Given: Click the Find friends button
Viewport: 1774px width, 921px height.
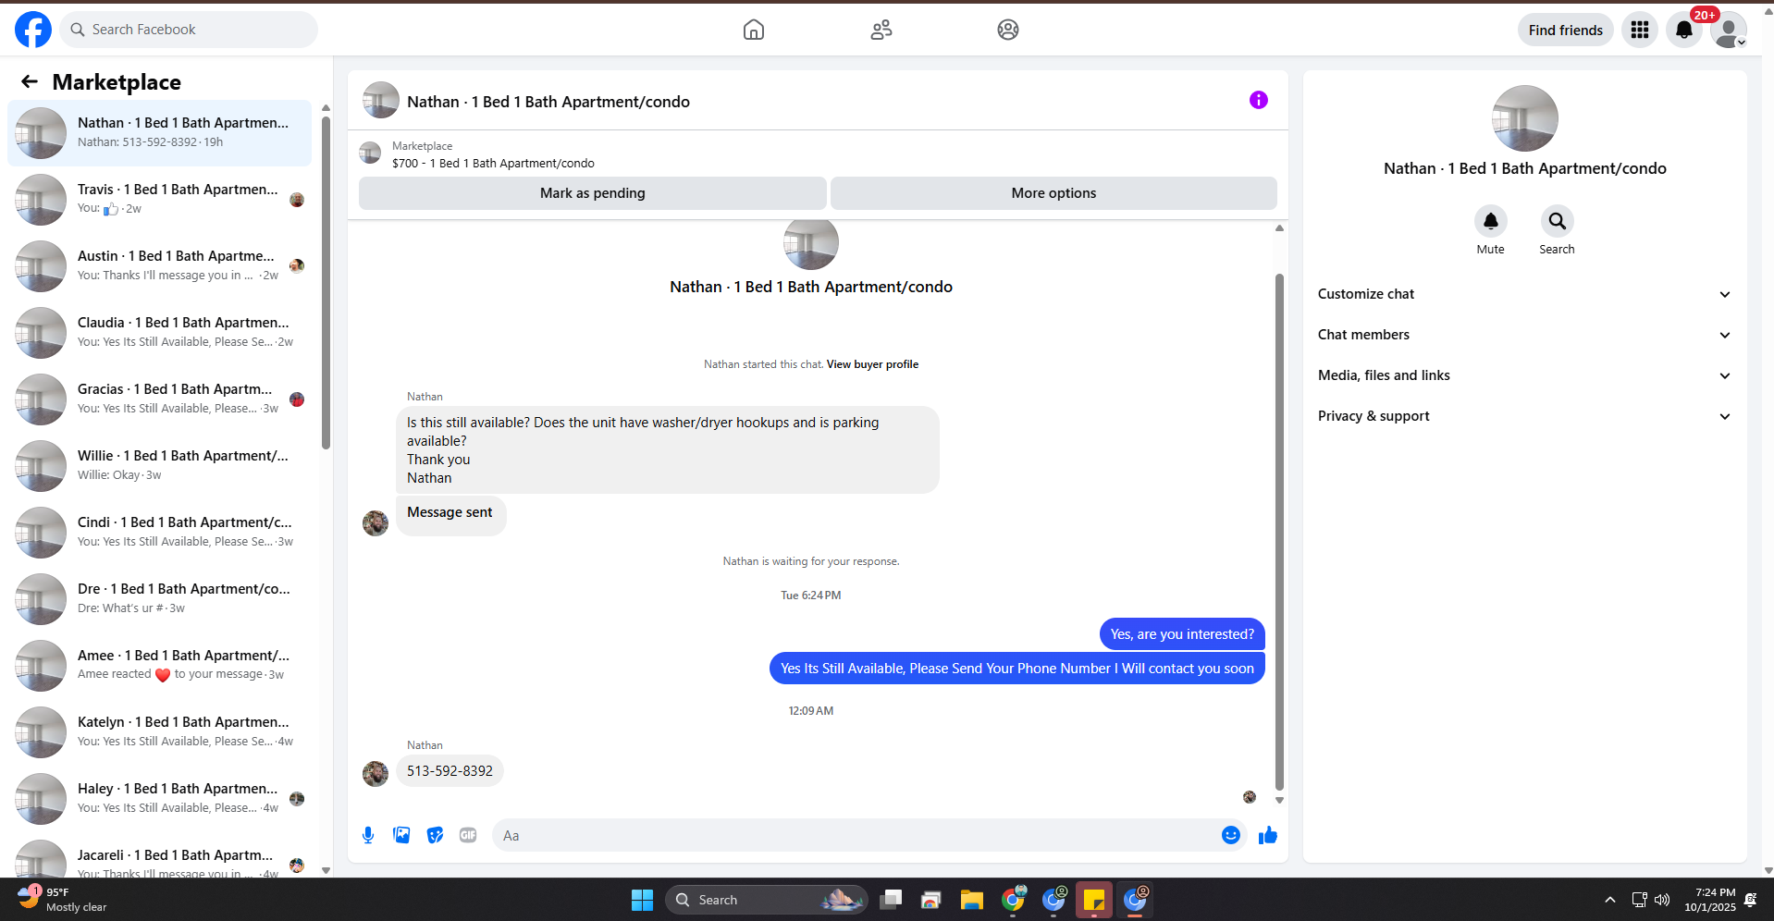Looking at the screenshot, I should (x=1566, y=30).
